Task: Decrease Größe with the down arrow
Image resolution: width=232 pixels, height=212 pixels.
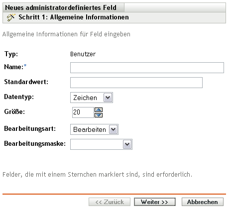Action: point(99,115)
